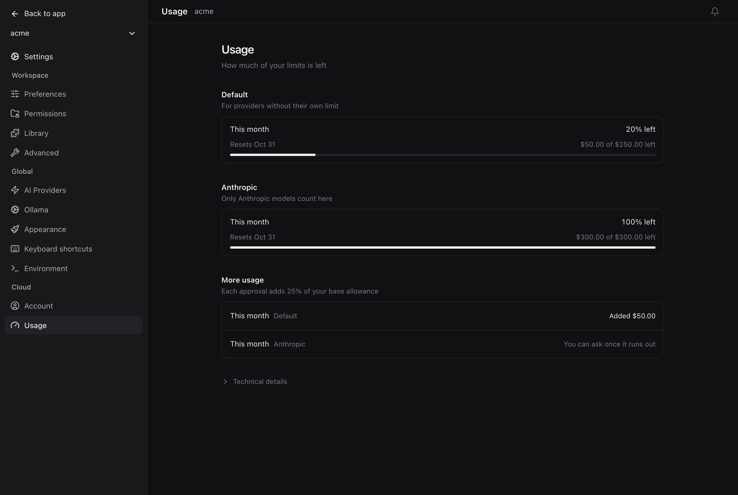Click the Permissions locked-folder icon
The width and height of the screenshot is (738, 495).
pos(15,114)
